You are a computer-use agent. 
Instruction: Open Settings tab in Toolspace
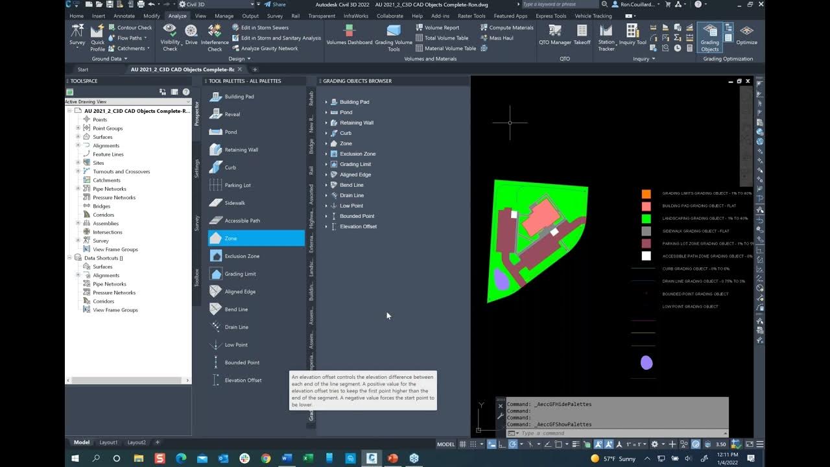coord(197,169)
